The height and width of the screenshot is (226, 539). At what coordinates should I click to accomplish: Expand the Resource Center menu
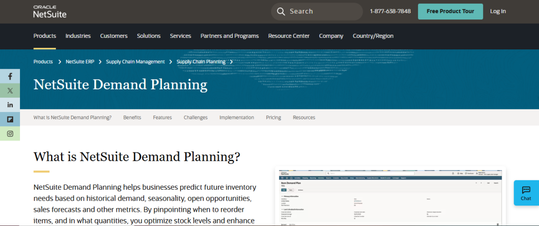pyautogui.click(x=288, y=36)
